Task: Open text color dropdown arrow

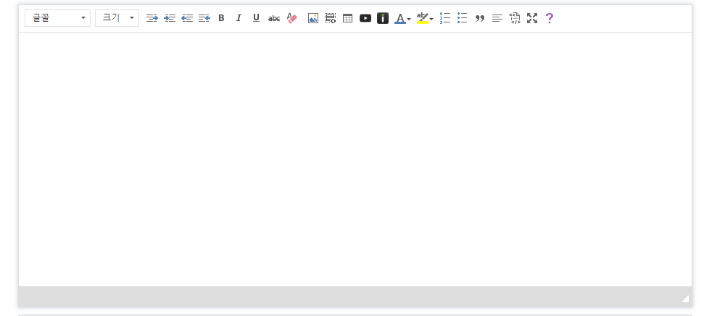Action: (409, 19)
